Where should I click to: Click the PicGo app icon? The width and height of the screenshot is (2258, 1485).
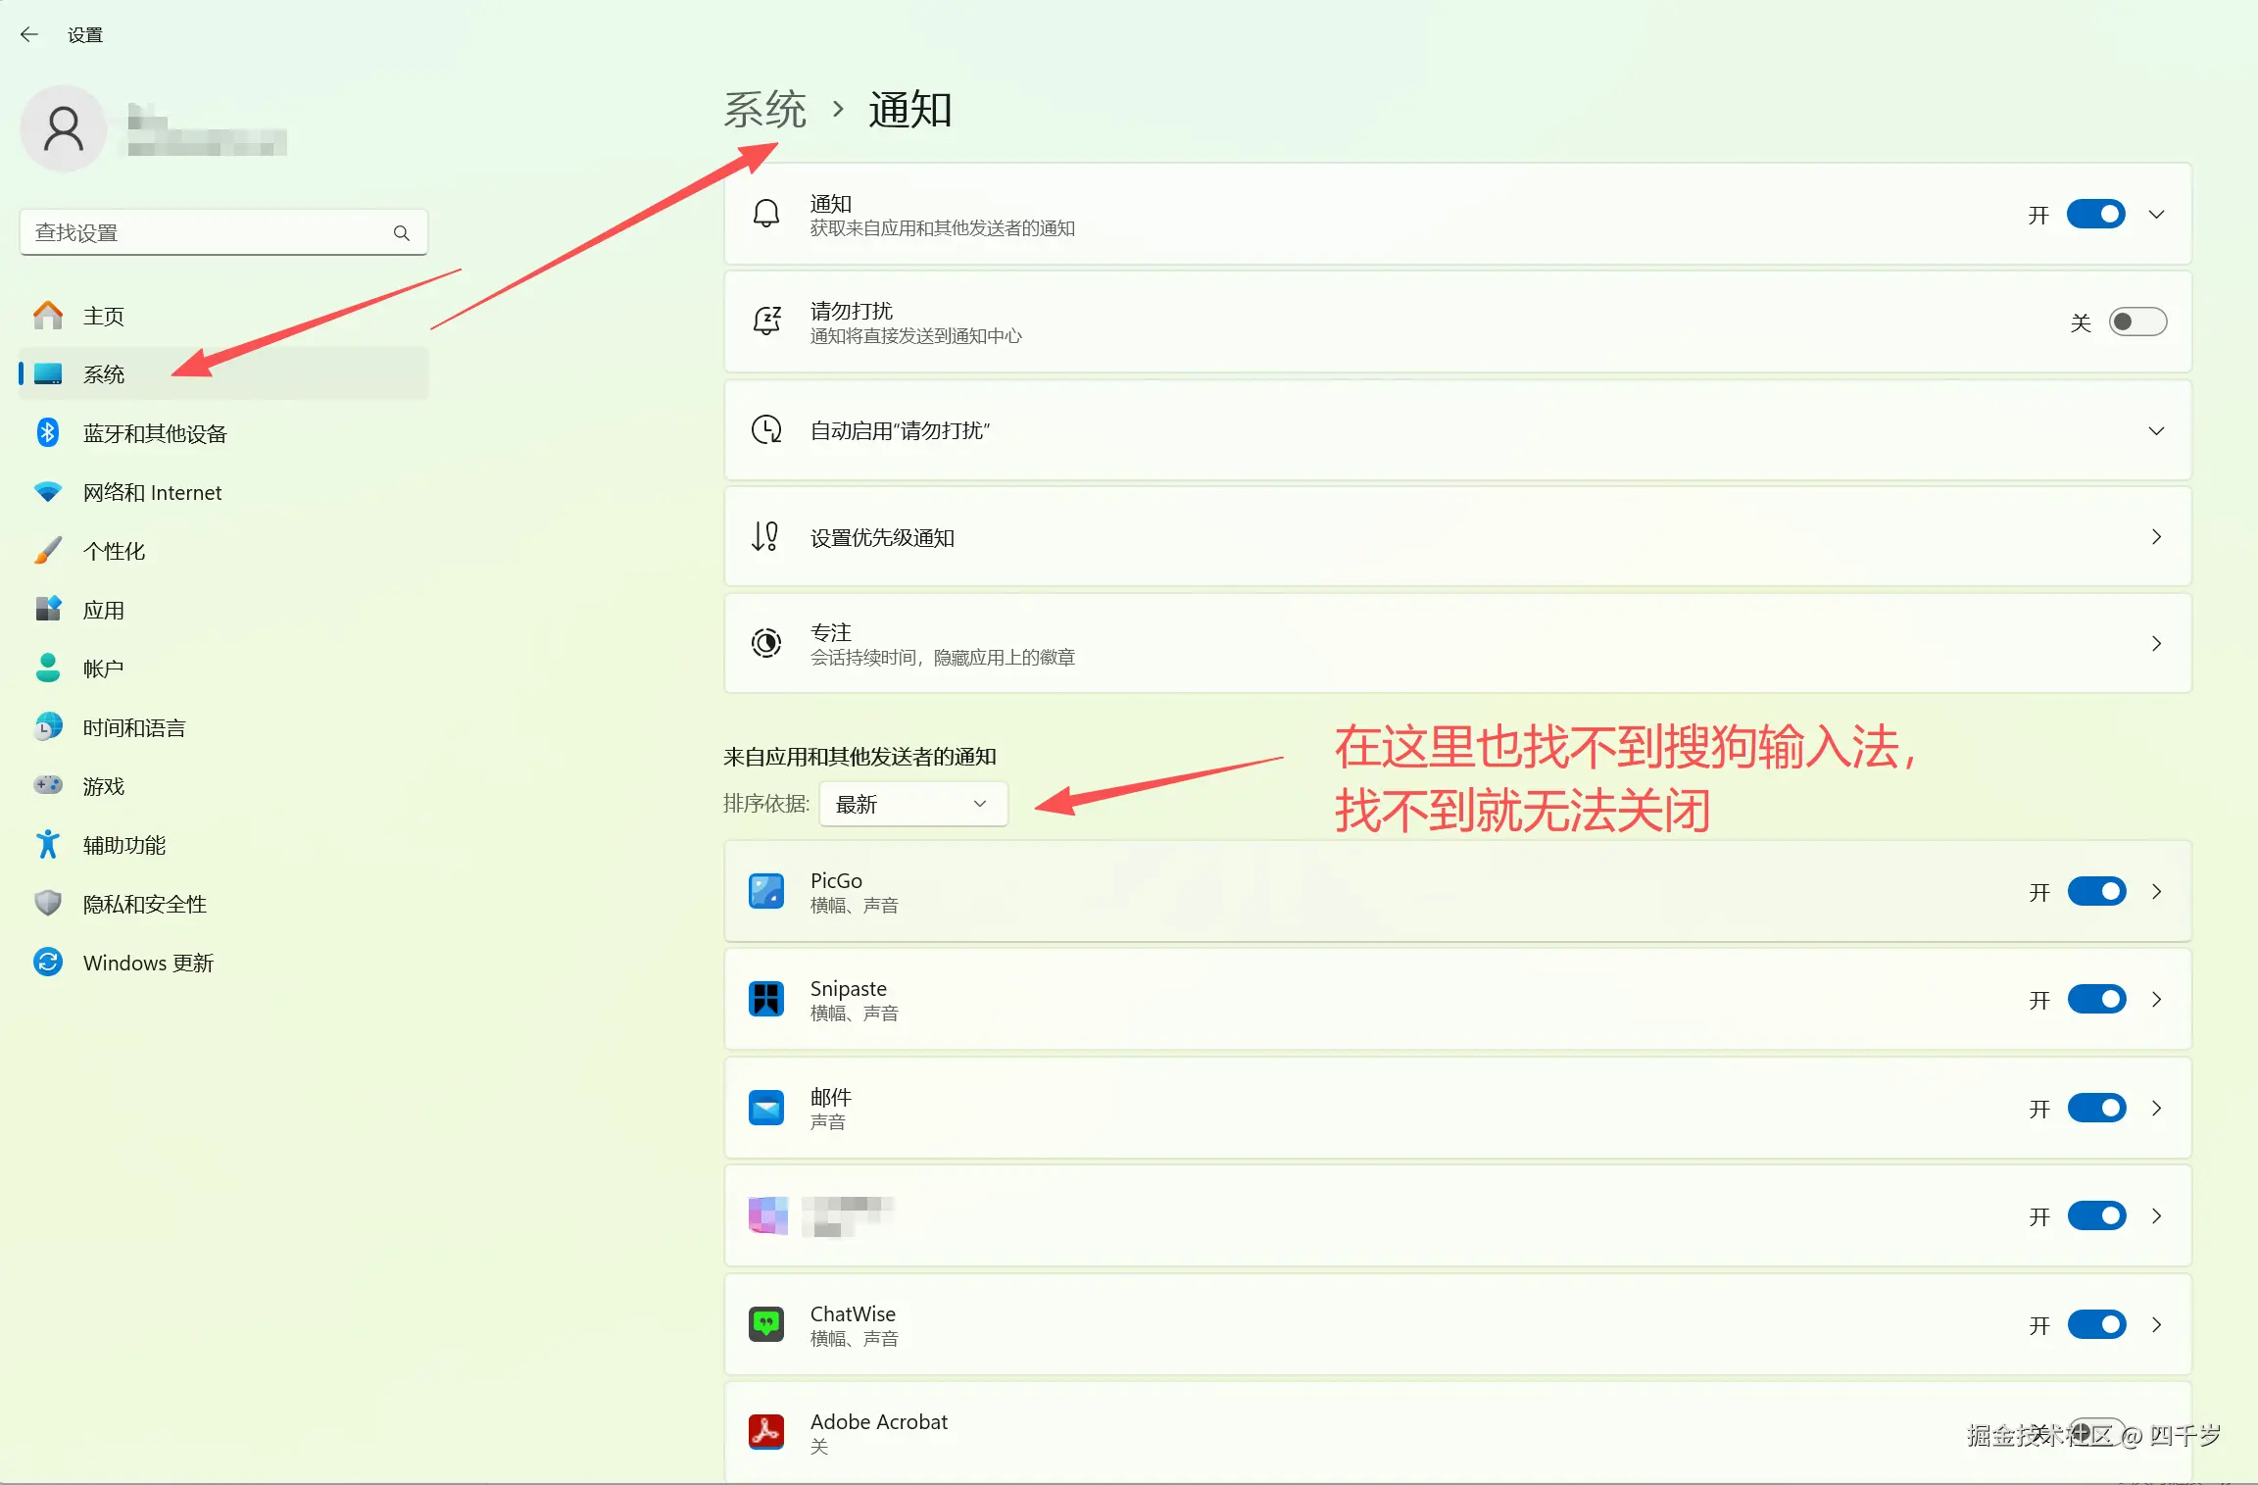(x=766, y=891)
